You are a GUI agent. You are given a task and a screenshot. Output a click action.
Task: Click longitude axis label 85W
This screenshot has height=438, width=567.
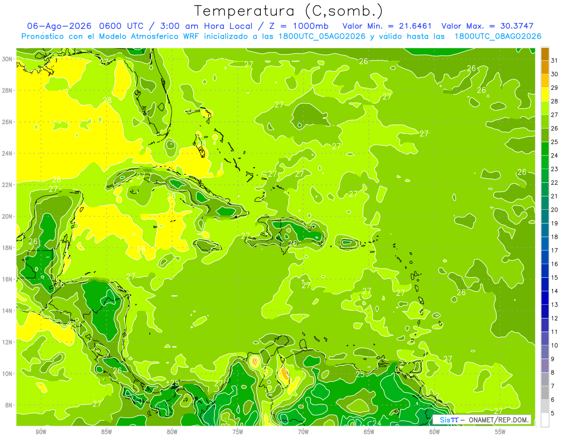106,432
